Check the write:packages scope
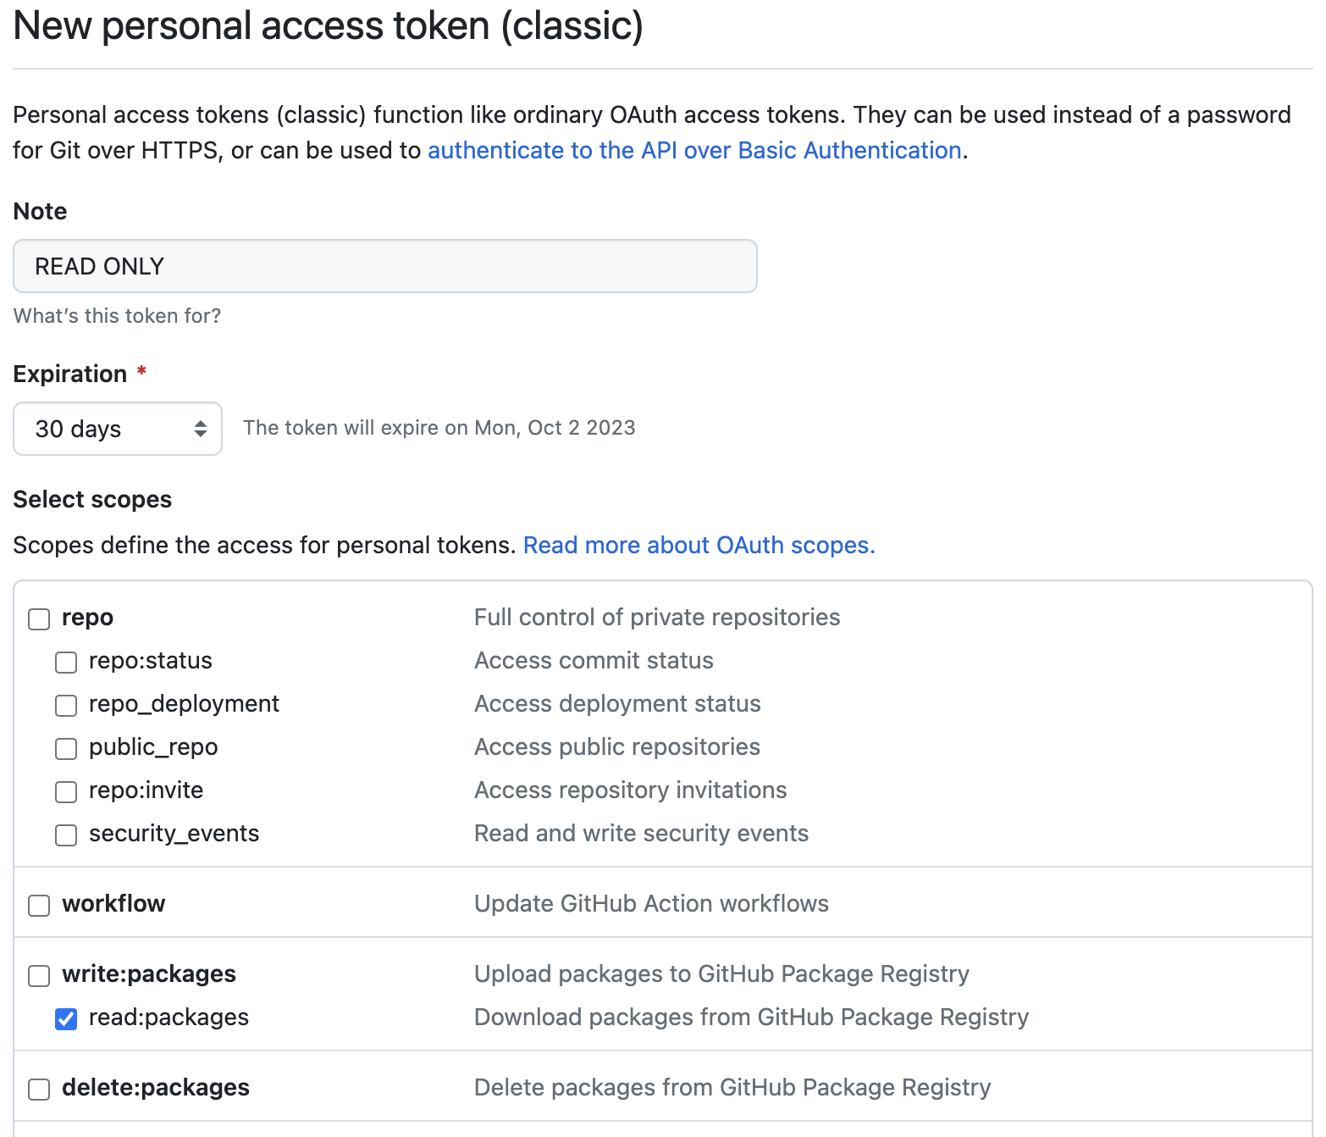Screen dimensions: 1326x1137 pos(39,976)
